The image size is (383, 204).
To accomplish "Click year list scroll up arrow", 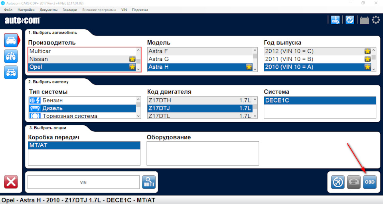I will point(374,50).
